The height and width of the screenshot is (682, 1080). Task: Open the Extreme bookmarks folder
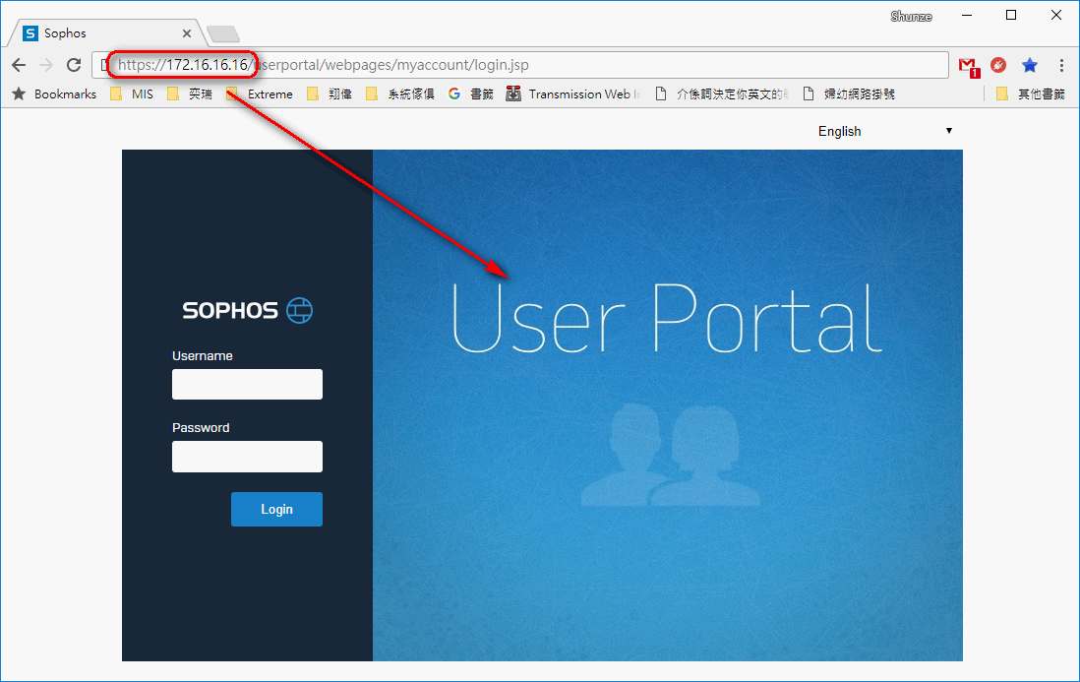click(x=260, y=93)
